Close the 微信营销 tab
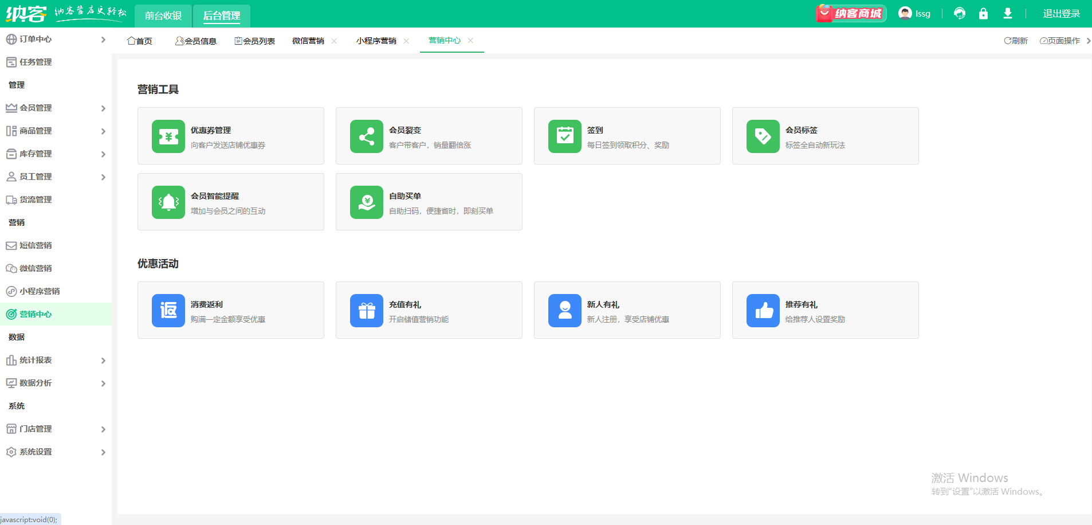This screenshot has width=1092, height=525. 334,41
